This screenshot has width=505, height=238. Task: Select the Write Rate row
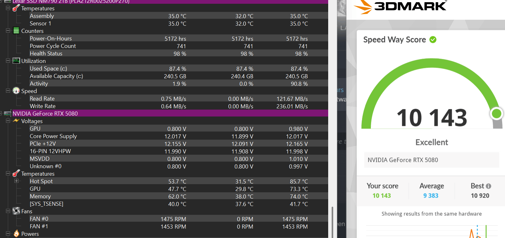point(179,106)
